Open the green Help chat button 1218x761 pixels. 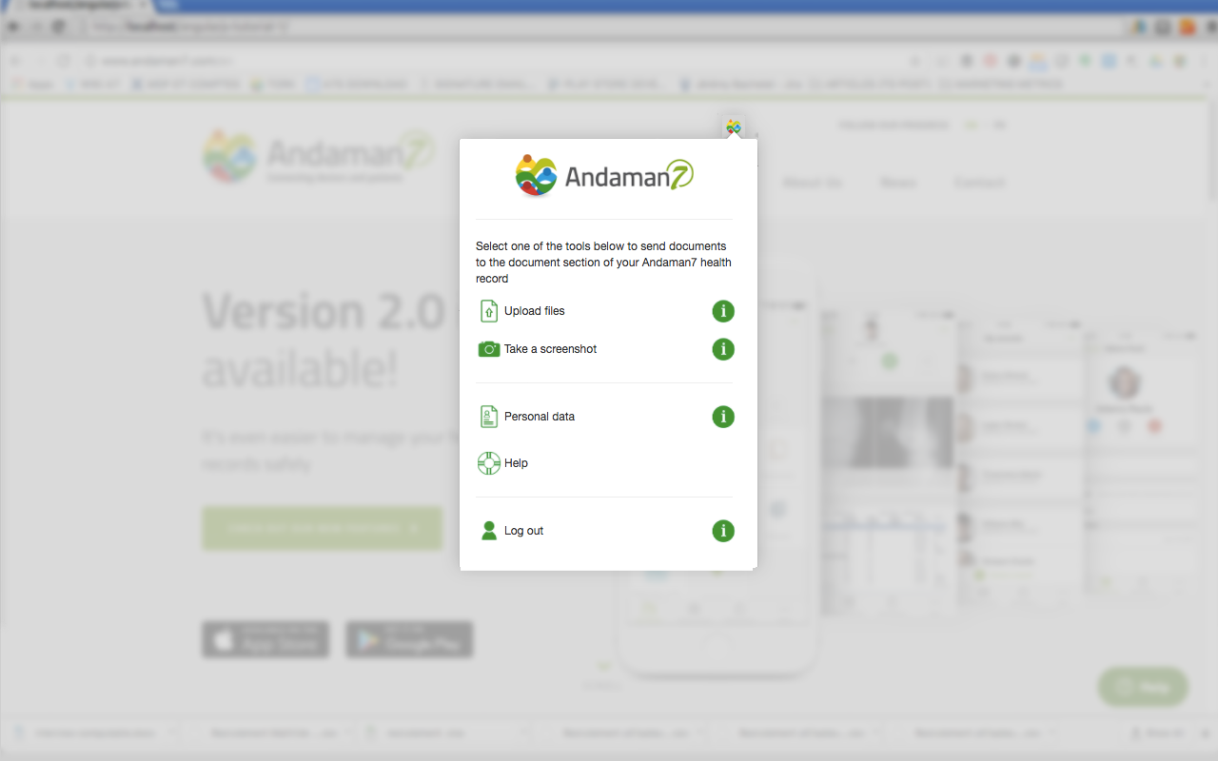[1143, 687]
